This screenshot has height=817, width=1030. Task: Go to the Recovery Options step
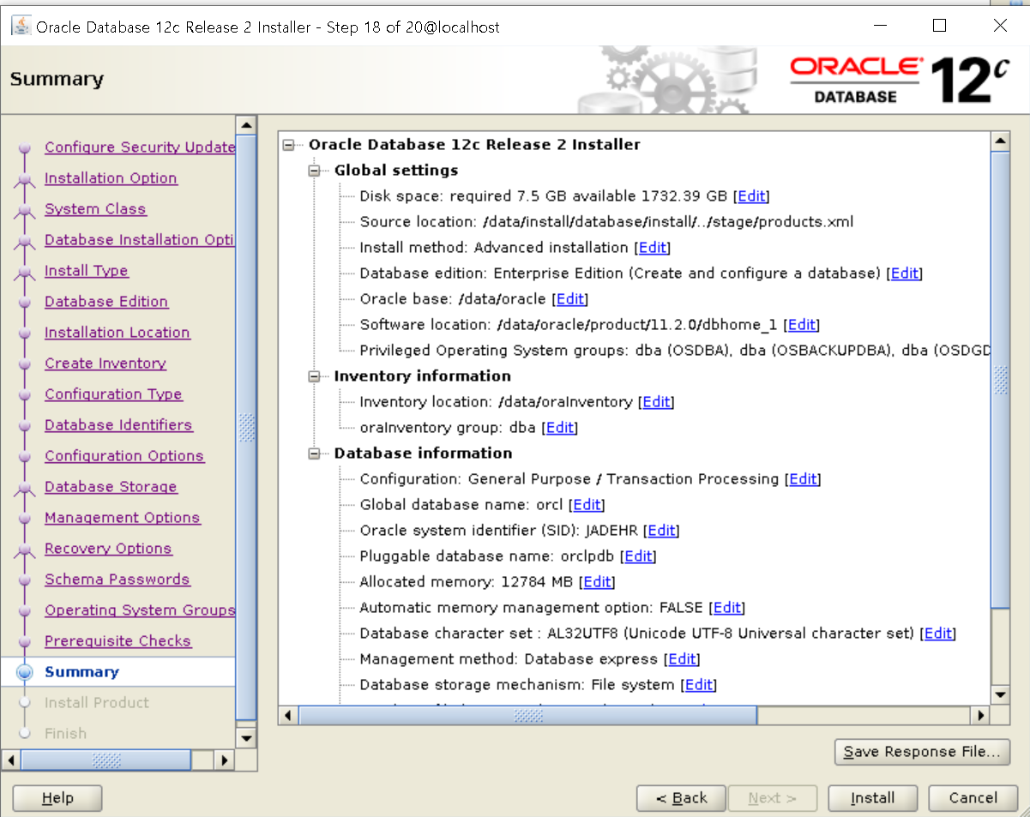tap(108, 549)
